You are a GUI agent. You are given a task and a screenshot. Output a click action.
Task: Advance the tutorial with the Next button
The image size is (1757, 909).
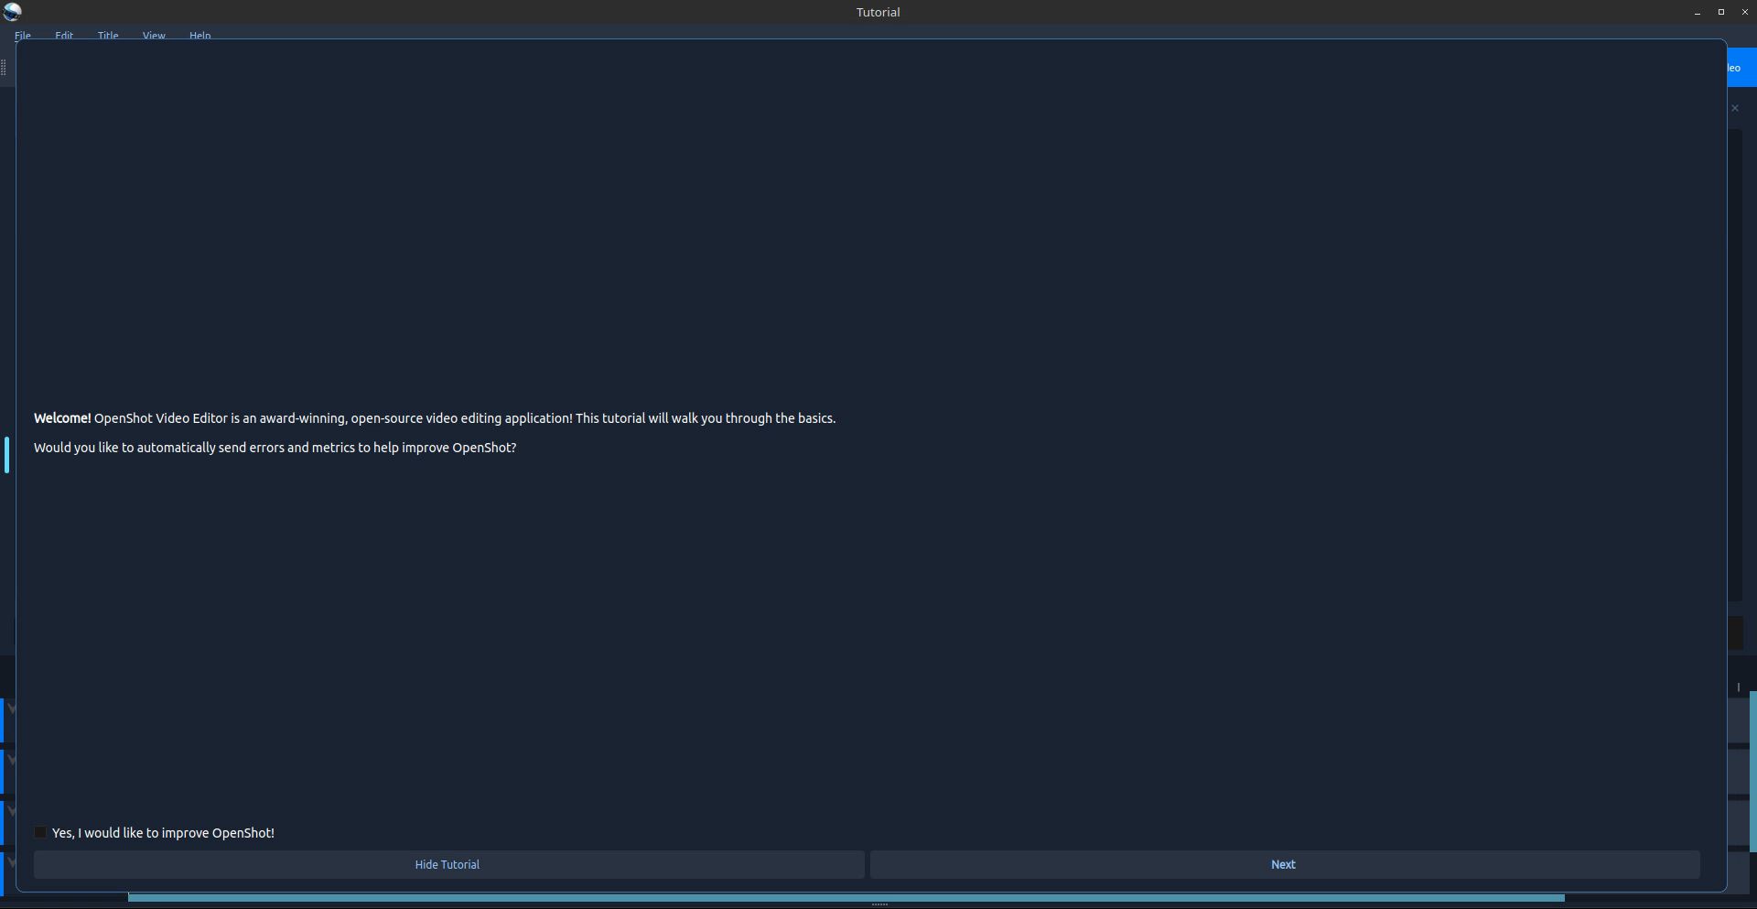(x=1285, y=865)
